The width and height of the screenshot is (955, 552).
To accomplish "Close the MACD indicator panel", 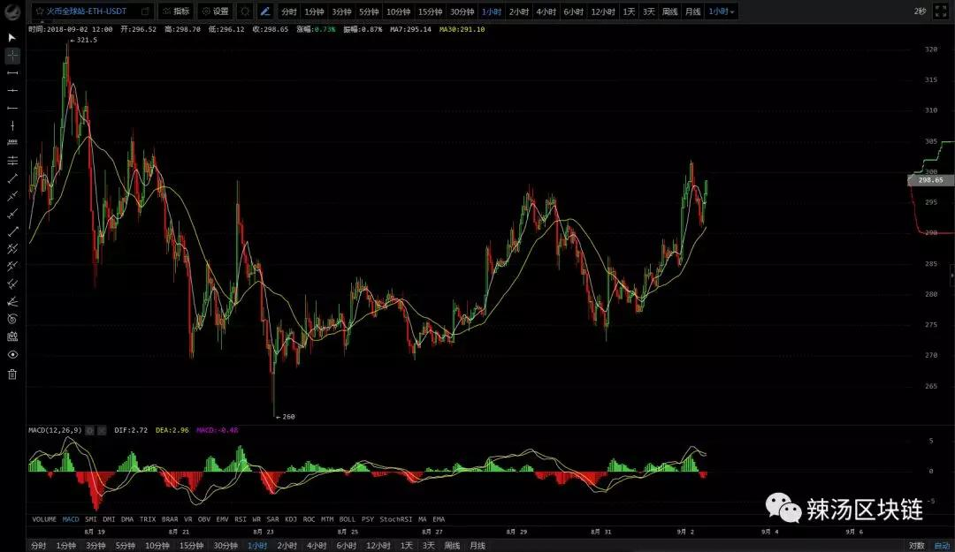I will click(101, 430).
